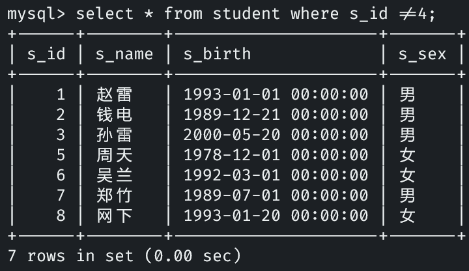Click the name 钱电 in the results
This screenshot has height=271, width=469.
(x=115, y=115)
